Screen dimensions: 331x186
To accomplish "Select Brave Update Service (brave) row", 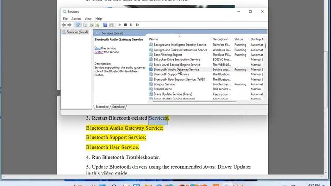I will (x=173, y=94).
